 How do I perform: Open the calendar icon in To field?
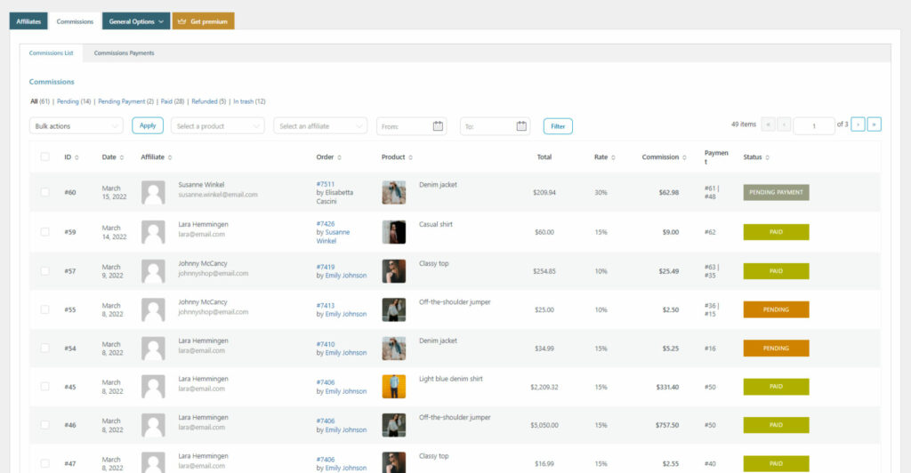(521, 126)
